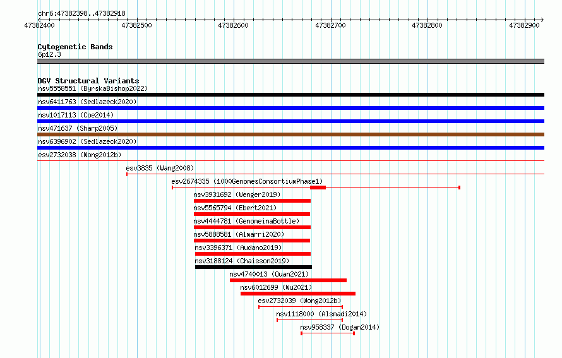562x358 pixels.
Task: Click the 47382700 ruler coordinate
Action: (330, 25)
